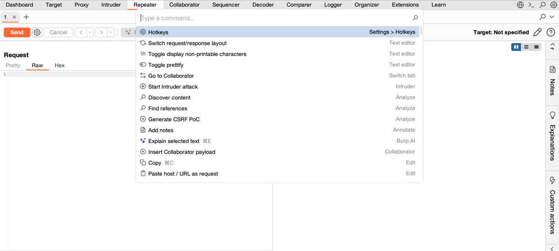This screenshot has width=559, height=251.
Task: Click the Type a command search field
Action: pyautogui.click(x=275, y=18)
